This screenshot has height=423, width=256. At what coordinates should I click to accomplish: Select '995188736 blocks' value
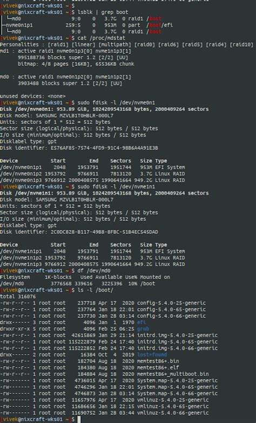click(x=40, y=57)
